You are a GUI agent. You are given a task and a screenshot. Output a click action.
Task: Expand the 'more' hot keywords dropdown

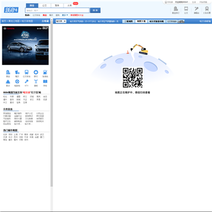point(65,15)
